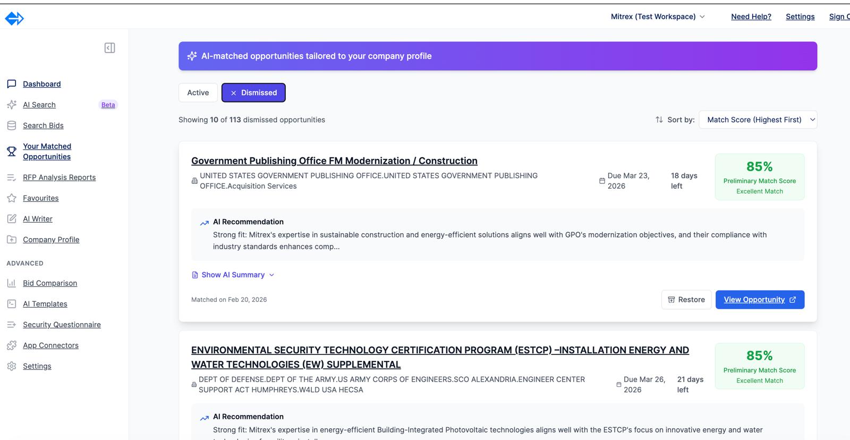
Task: Switch to the Active tab
Action: 198,92
